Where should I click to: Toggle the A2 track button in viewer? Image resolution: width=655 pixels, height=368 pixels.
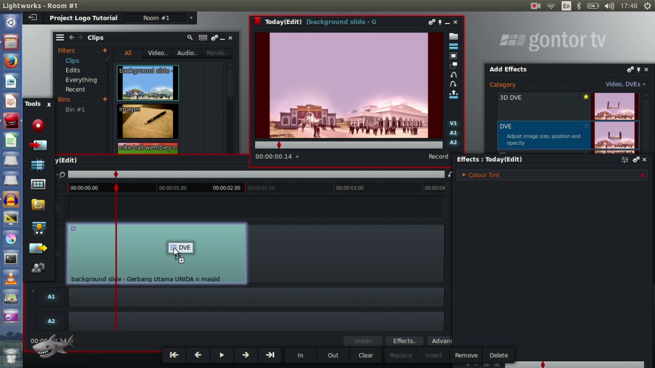coord(453,143)
